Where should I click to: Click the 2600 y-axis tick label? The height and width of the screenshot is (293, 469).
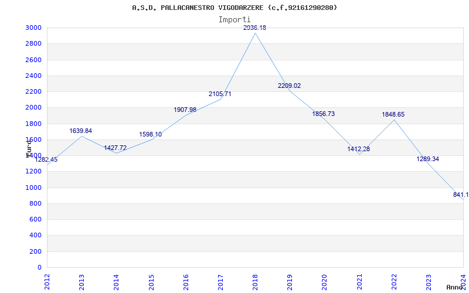click(33, 60)
